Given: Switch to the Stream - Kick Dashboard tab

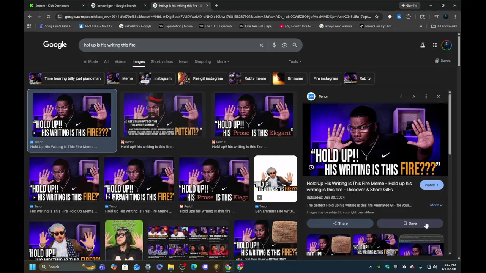Looking at the screenshot, I should click(56, 6).
